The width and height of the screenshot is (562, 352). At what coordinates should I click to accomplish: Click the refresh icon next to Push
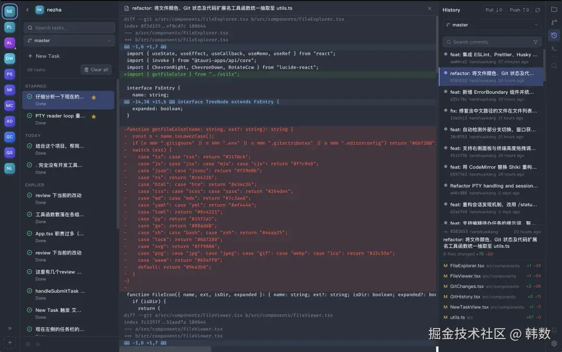[537, 10]
